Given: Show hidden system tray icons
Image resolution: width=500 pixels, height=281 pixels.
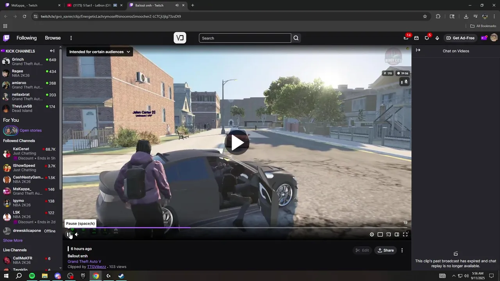Looking at the screenshot, I should click(x=454, y=276).
